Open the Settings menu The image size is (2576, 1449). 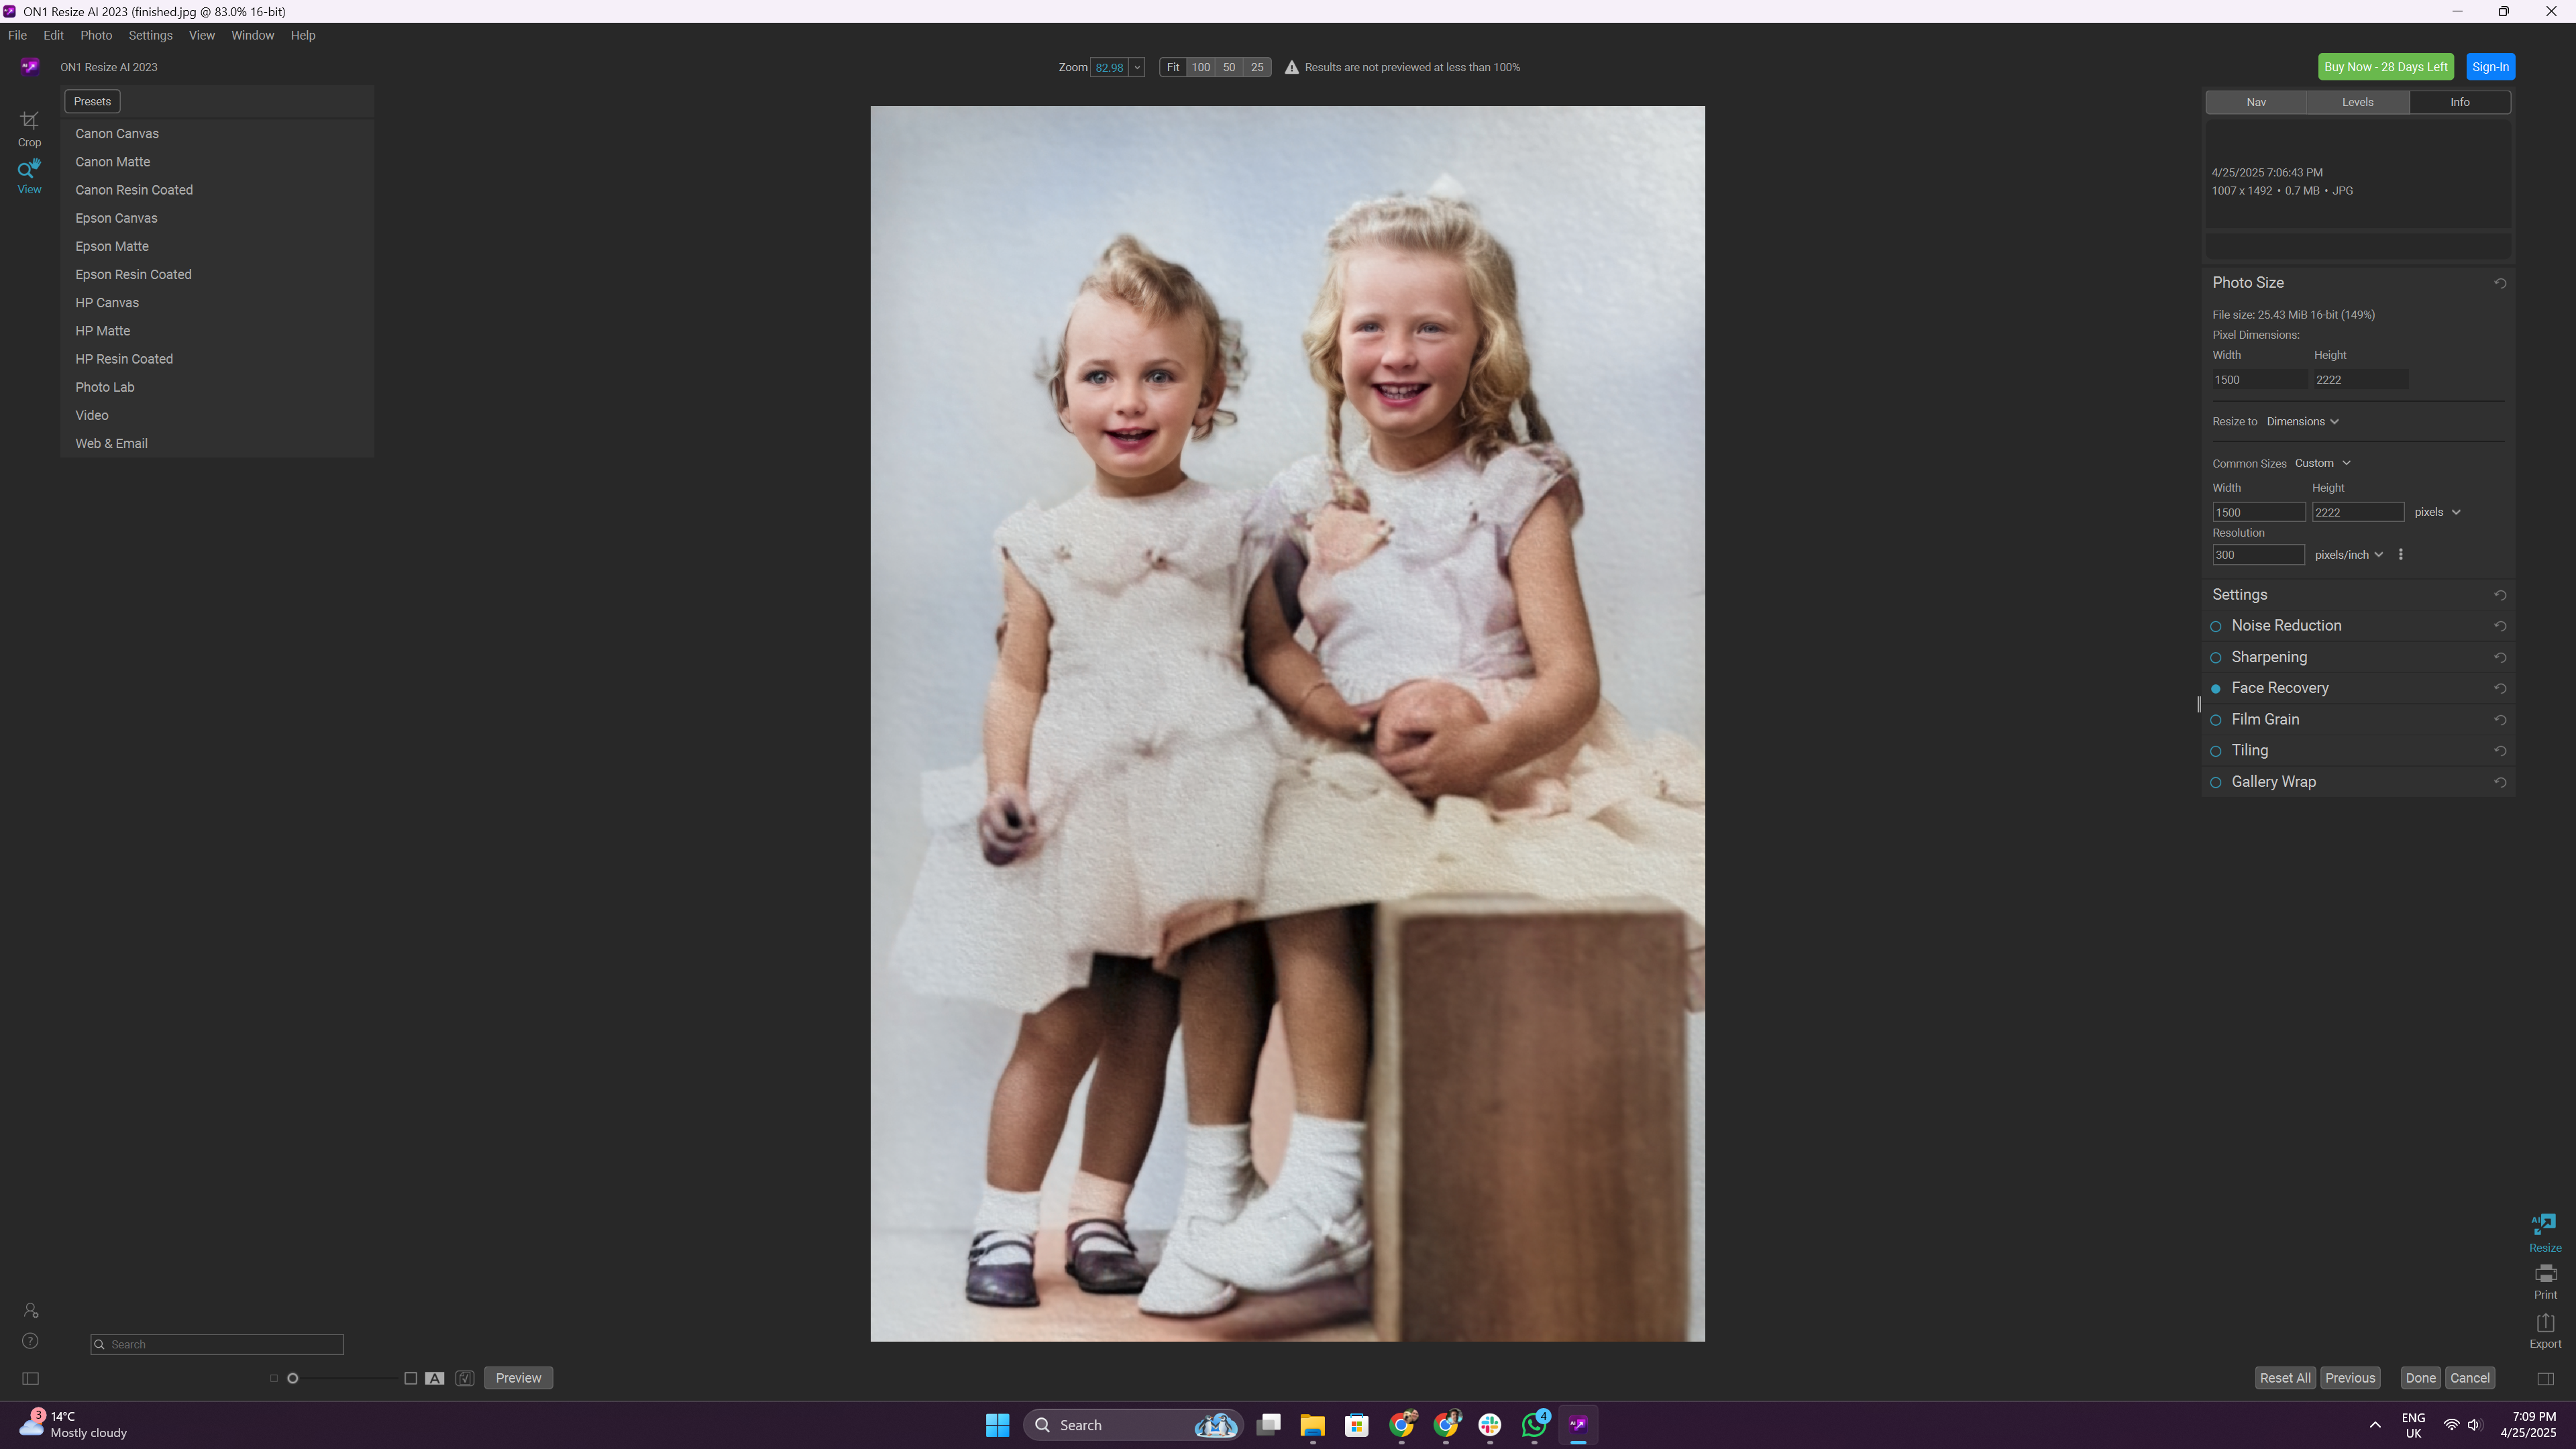(150, 35)
